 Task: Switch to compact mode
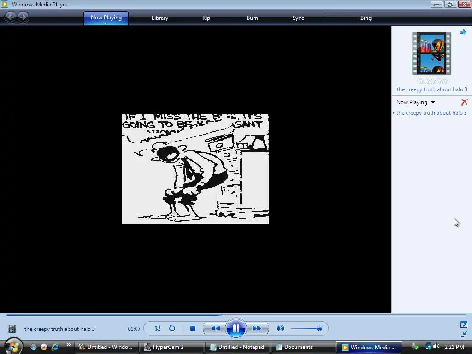point(464,334)
